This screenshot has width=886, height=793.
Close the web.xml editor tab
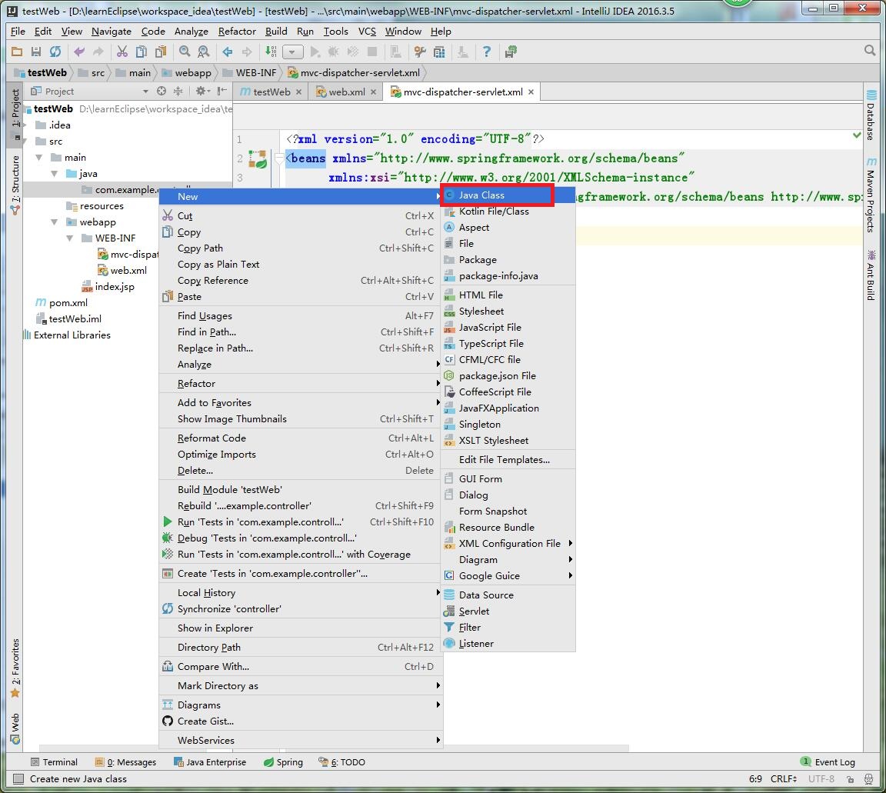374,92
